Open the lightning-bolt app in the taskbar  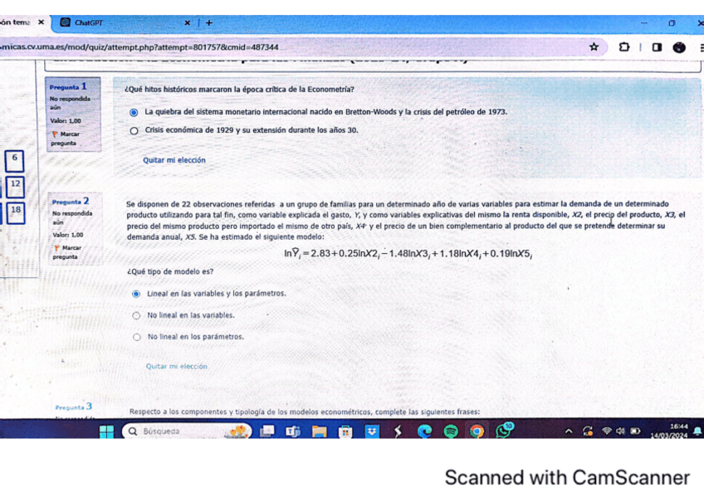click(398, 431)
